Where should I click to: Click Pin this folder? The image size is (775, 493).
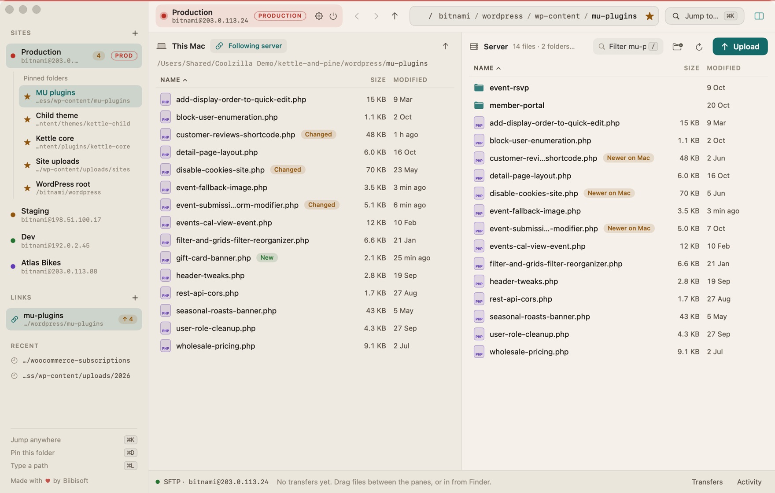click(74, 453)
